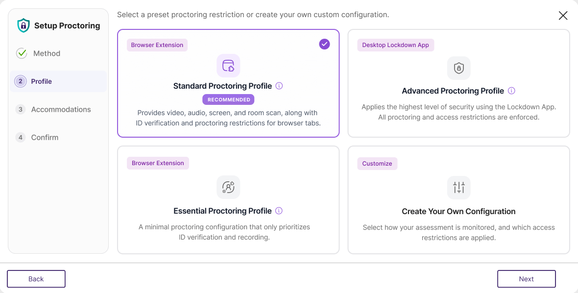
Task: Click the Setup Proctoring shield logo
Action: (24, 25)
